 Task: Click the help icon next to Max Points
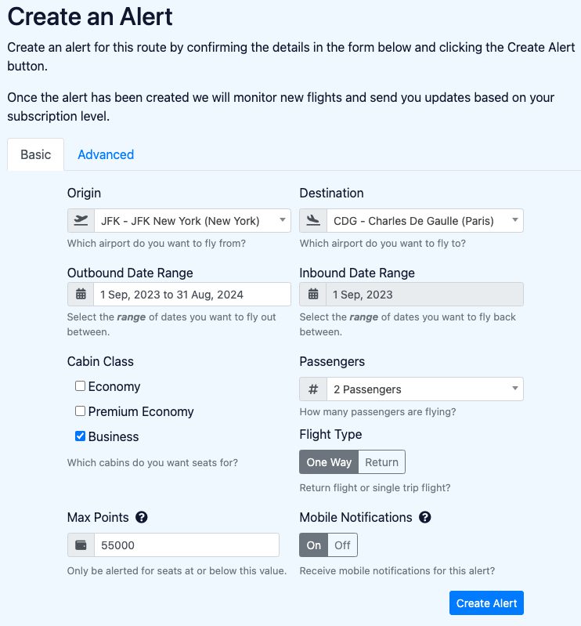pos(142,517)
